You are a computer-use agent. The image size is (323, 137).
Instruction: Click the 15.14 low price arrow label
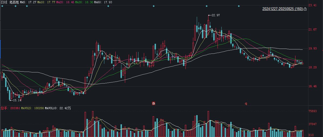[x=15, y=100]
